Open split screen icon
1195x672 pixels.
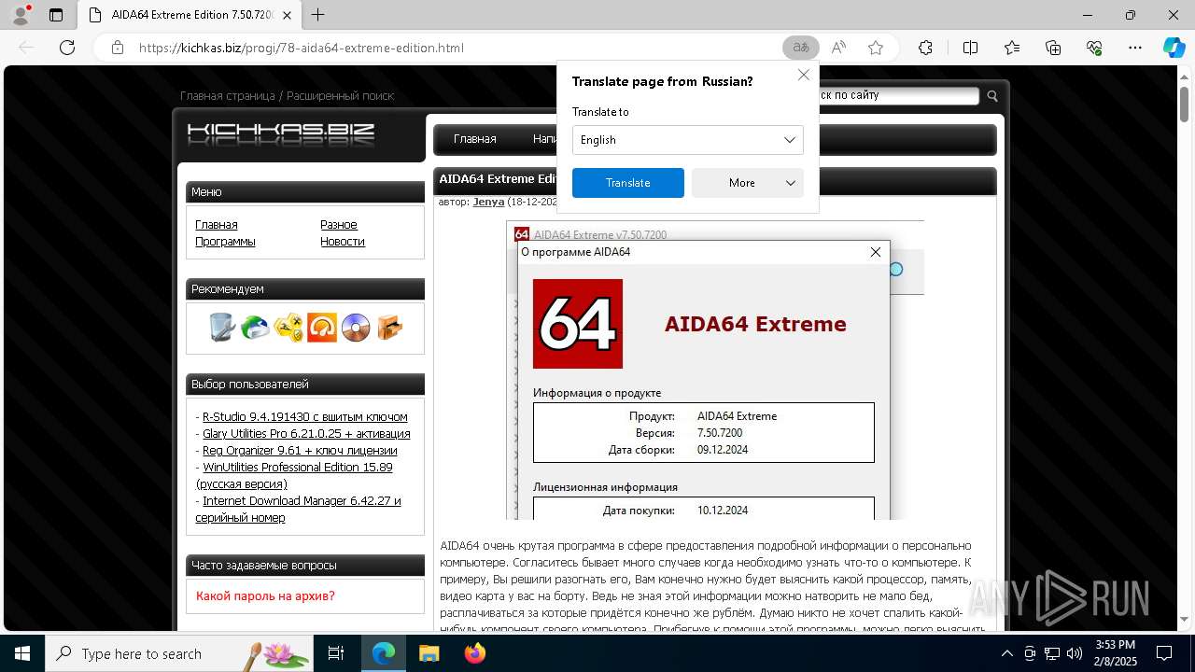point(970,48)
